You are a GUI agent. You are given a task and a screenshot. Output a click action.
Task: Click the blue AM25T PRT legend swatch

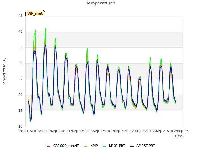132,146
